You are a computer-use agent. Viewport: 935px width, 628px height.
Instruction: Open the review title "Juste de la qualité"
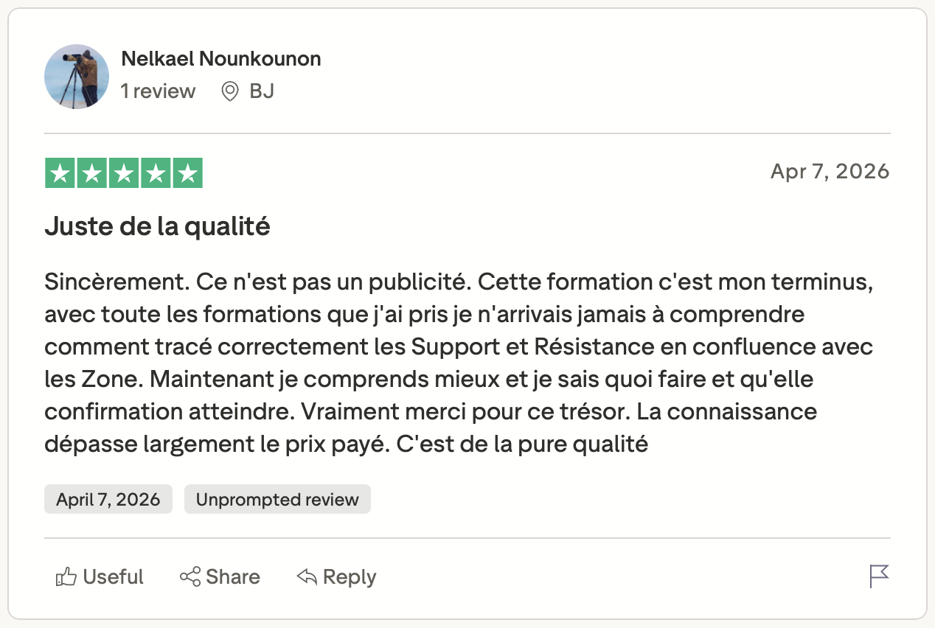[157, 227]
